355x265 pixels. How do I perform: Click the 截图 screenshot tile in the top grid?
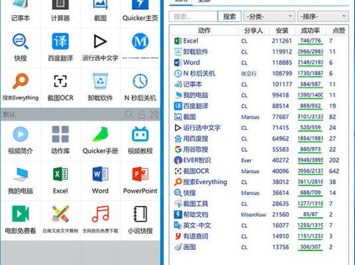(100, 11)
